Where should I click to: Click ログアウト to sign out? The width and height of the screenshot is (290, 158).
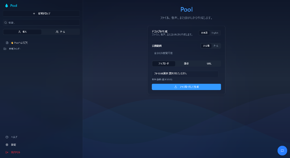click(16, 152)
